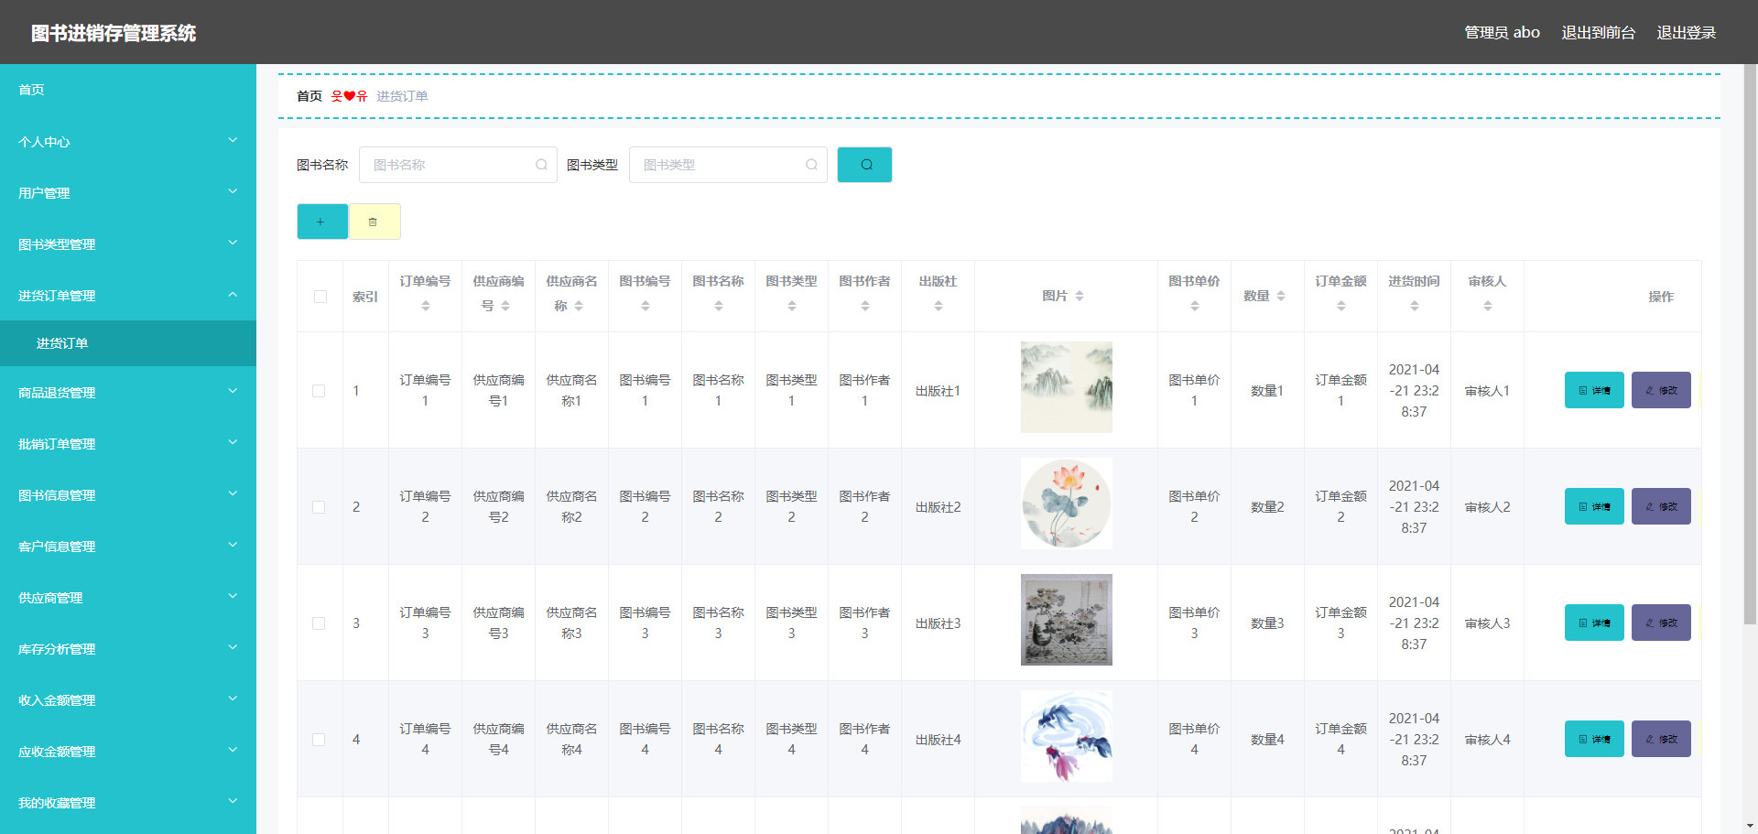Select the 进货订单 submenu item
This screenshot has height=834, width=1758.
click(x=128, y=343)
